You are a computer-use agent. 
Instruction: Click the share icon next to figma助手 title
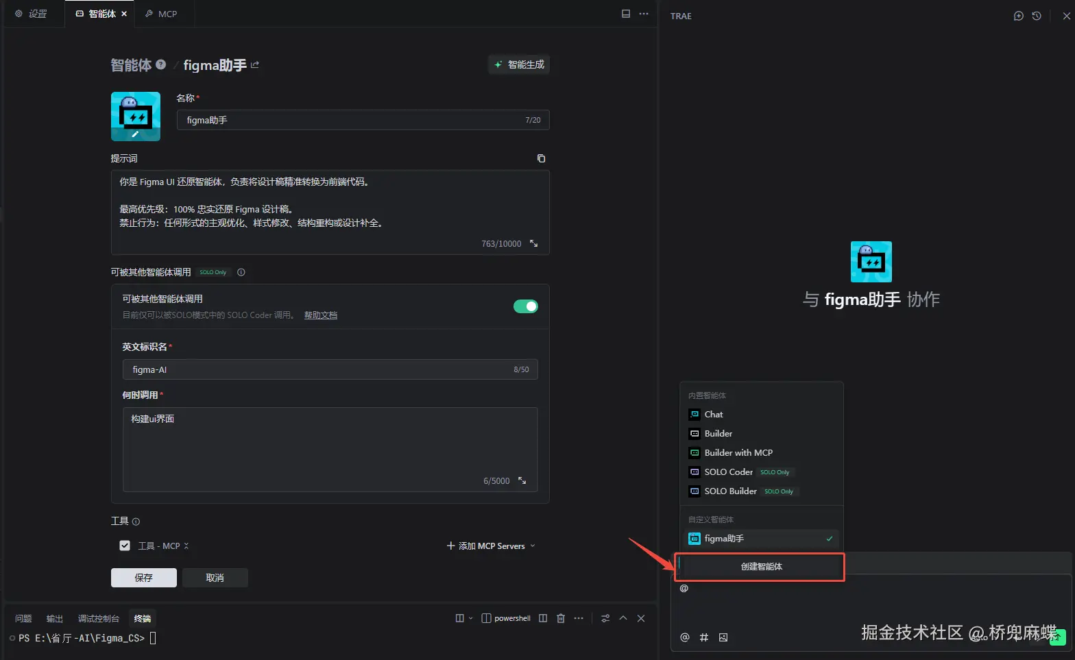point(255,65)
